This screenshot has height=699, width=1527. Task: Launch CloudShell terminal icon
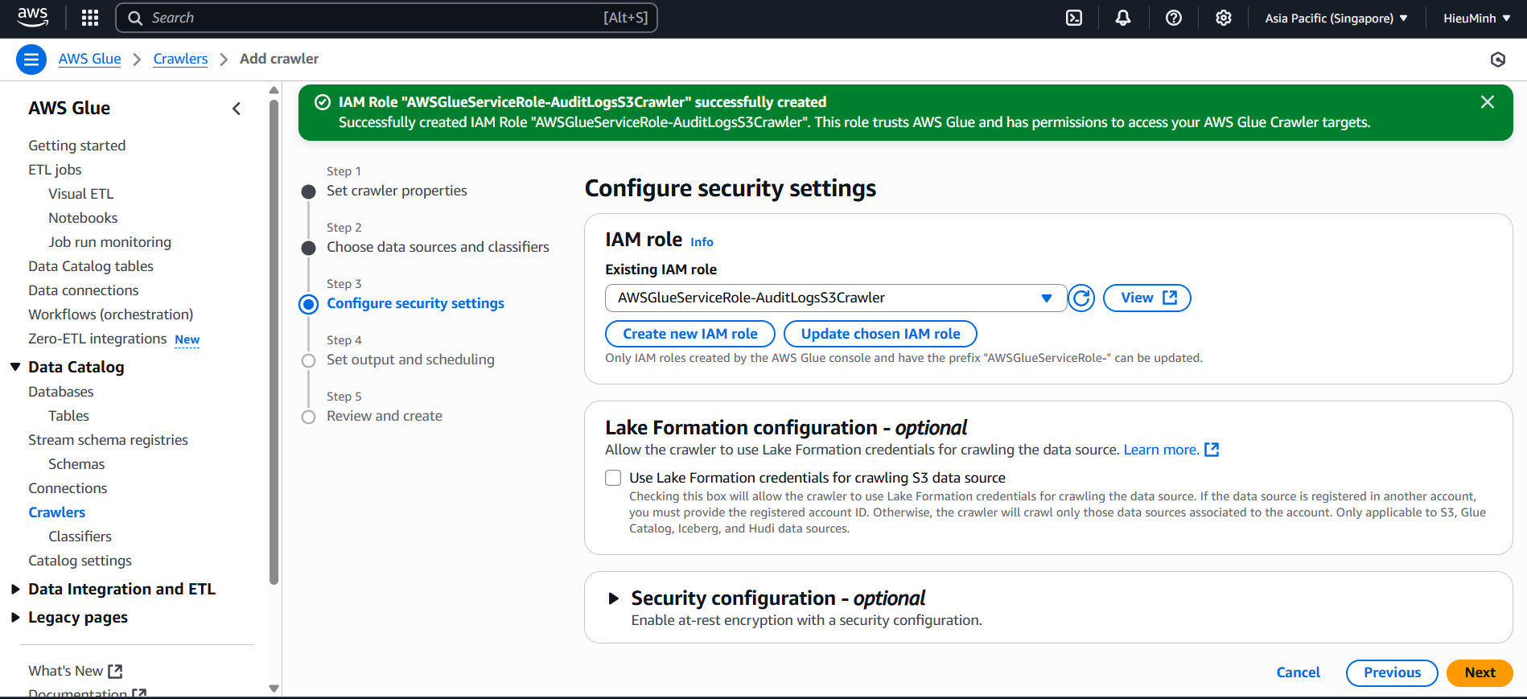(x=1074, y=18)
